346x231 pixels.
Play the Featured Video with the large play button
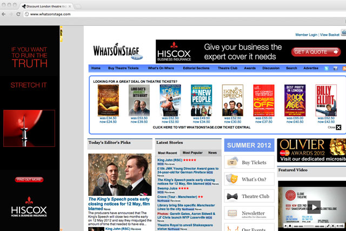coord(314,207)
